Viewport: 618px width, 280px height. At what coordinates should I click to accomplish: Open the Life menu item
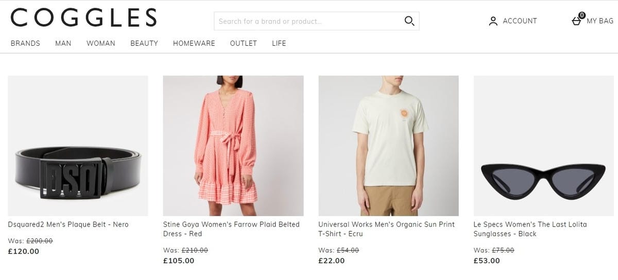279,43
